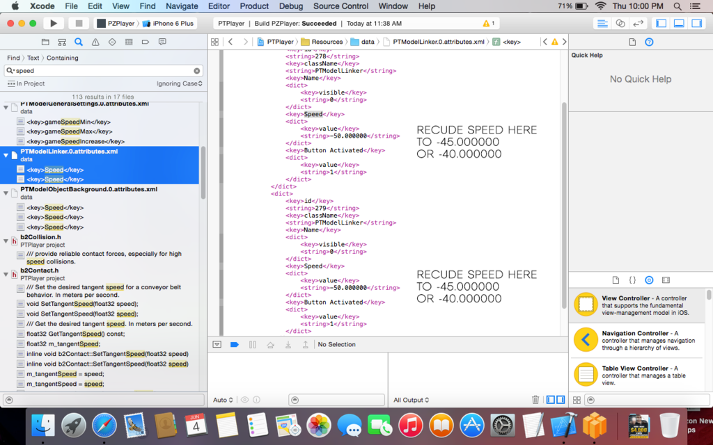Run the project with the Play button
The width and height of the screenshot is (713, 445).
pyautogui.click(x=54, y=23)
